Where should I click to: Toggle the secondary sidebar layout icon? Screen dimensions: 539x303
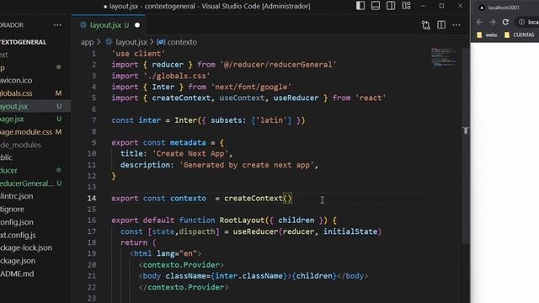click(x=391, y=6)
